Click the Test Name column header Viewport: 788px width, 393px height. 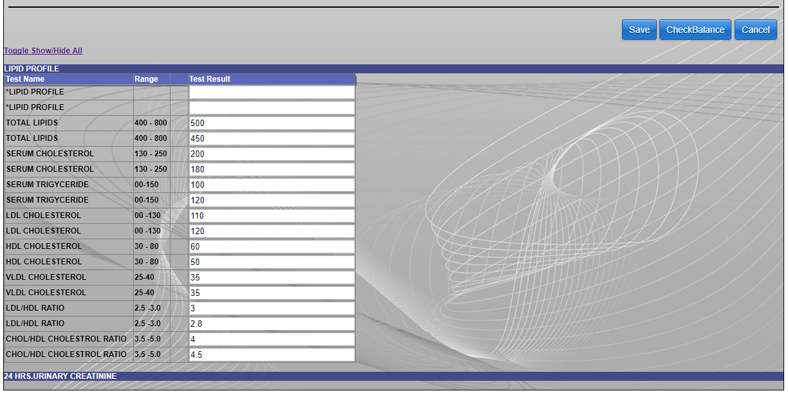coord(25,79)
